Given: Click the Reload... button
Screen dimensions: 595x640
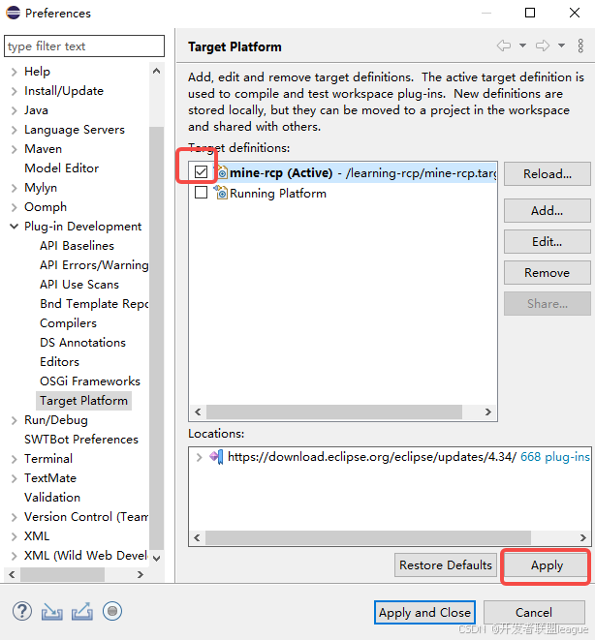Looking at the screenshot, I should pyautogui.click(x=548, y=174).
